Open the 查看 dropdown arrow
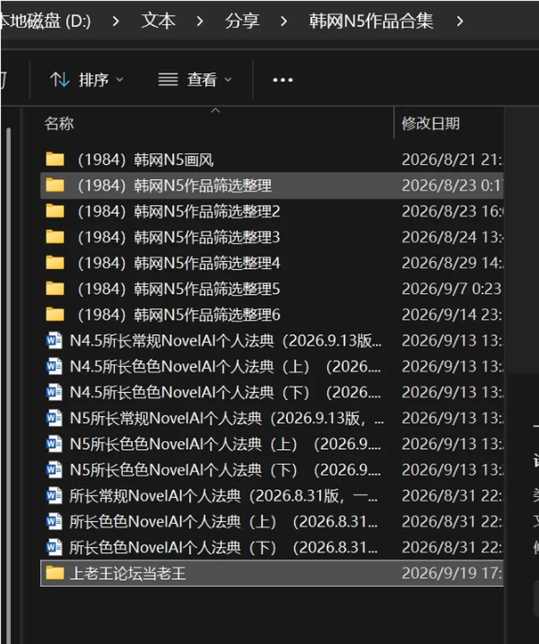Screen dimensions: 539x644 pyautogui.click(x=228, y=80)
